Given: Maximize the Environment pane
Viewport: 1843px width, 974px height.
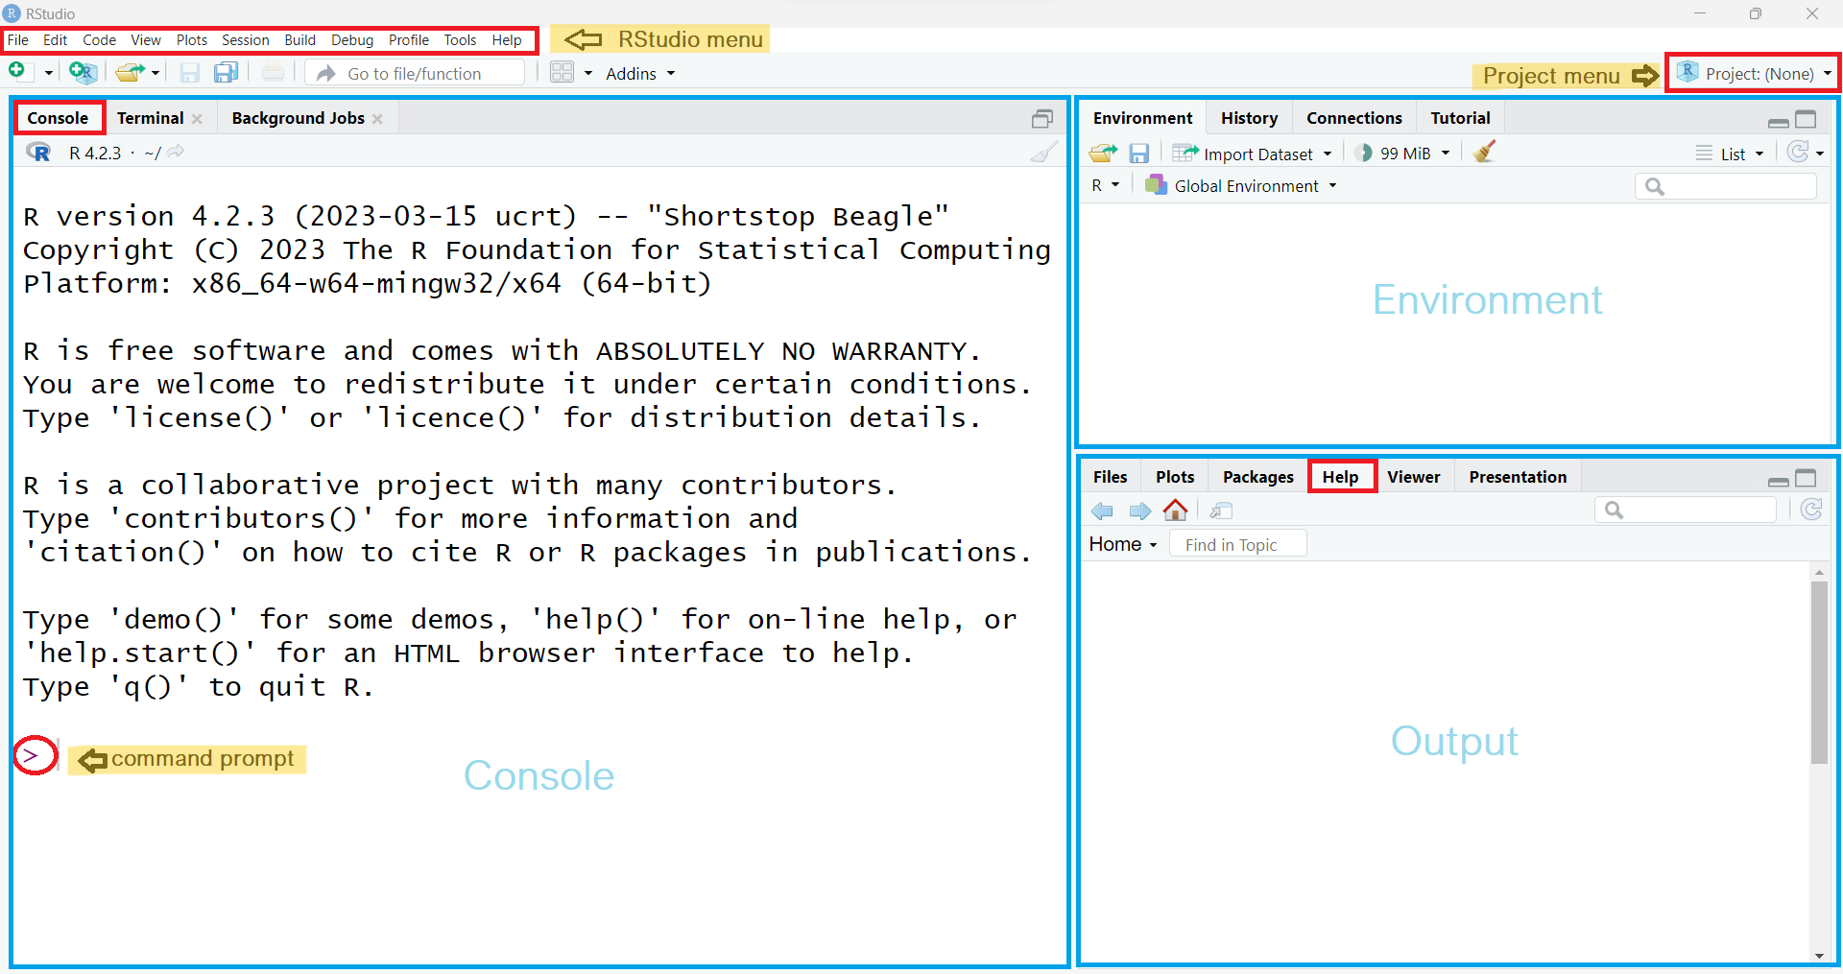Looking at the screenshot, I should (x=1806, y=119).
